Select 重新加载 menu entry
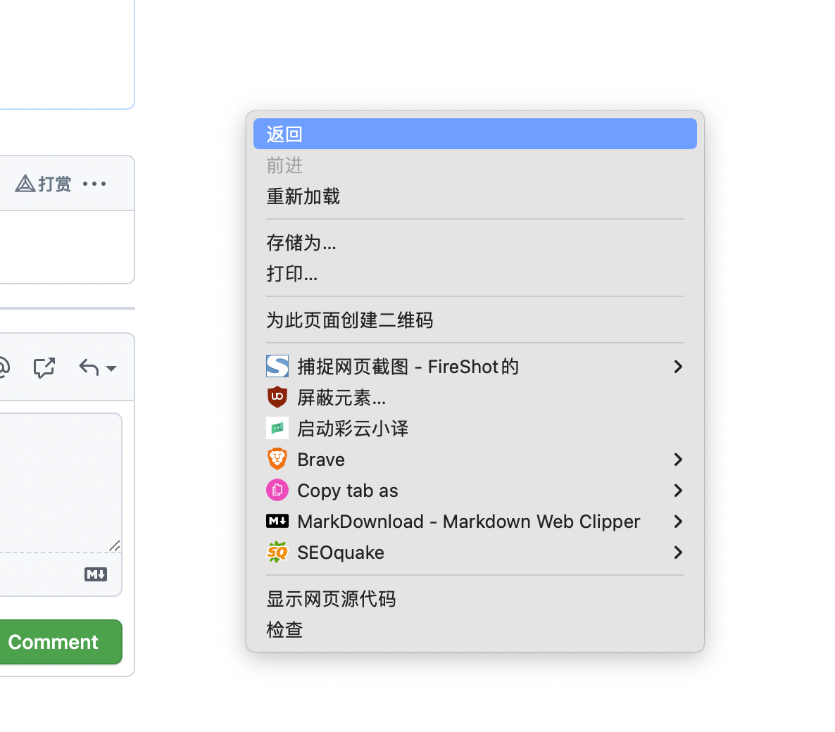The height and width of the screenshot is (732, 835). tap(475, 196)
